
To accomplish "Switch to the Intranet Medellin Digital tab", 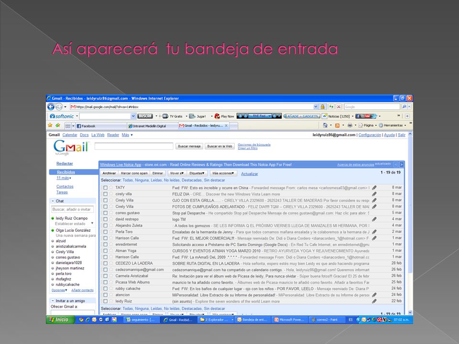I will tap(153, 126).
